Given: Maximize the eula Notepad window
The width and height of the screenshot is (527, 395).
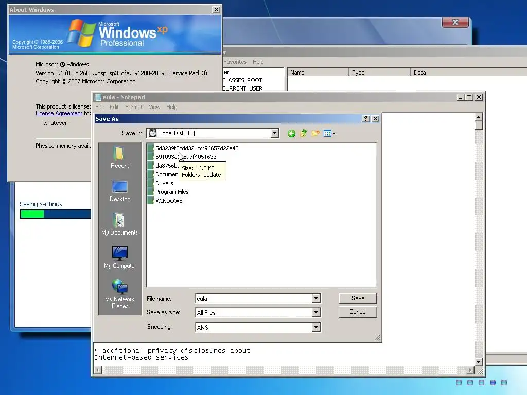Looking at the screenshot, I should click(469, 97).
